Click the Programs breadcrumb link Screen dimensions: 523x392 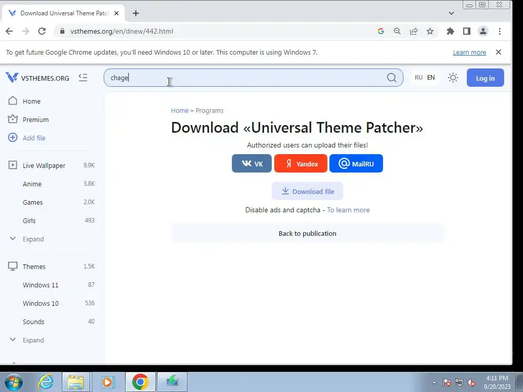(x=209, y=110)
